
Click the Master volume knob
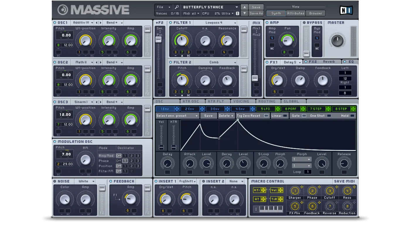pyautogui.click(x=337, y=41)
